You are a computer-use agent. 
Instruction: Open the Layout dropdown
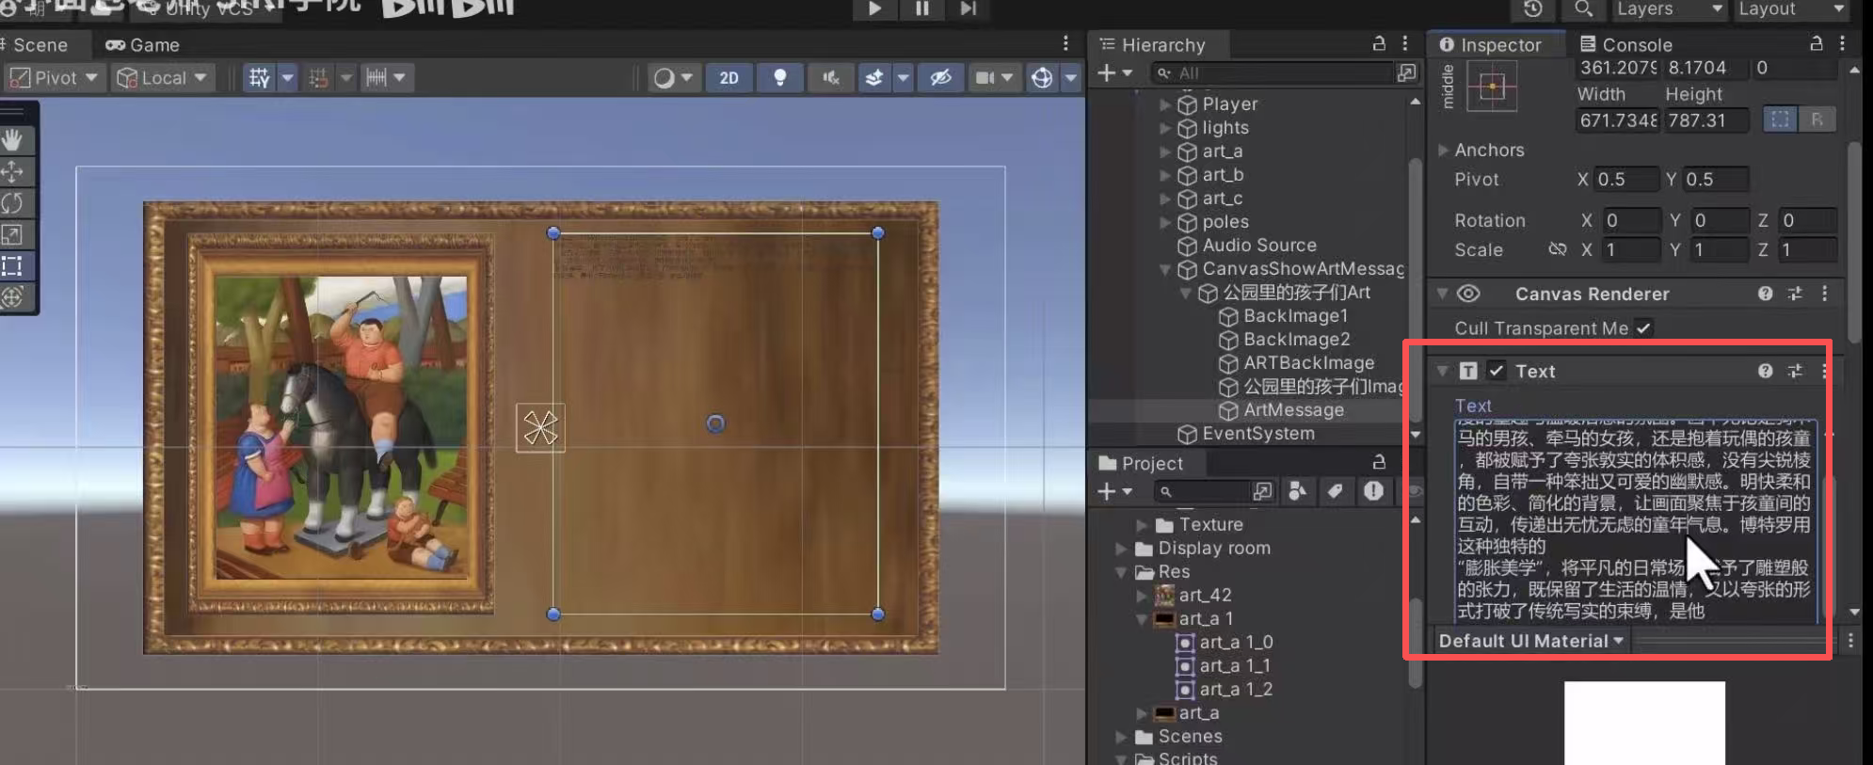click(x=1790, y=9)
